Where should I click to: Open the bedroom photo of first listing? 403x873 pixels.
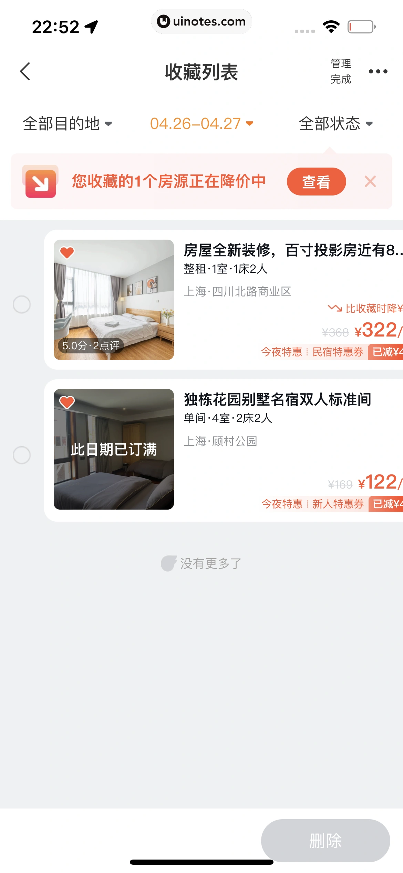click(x=114, y=300)
